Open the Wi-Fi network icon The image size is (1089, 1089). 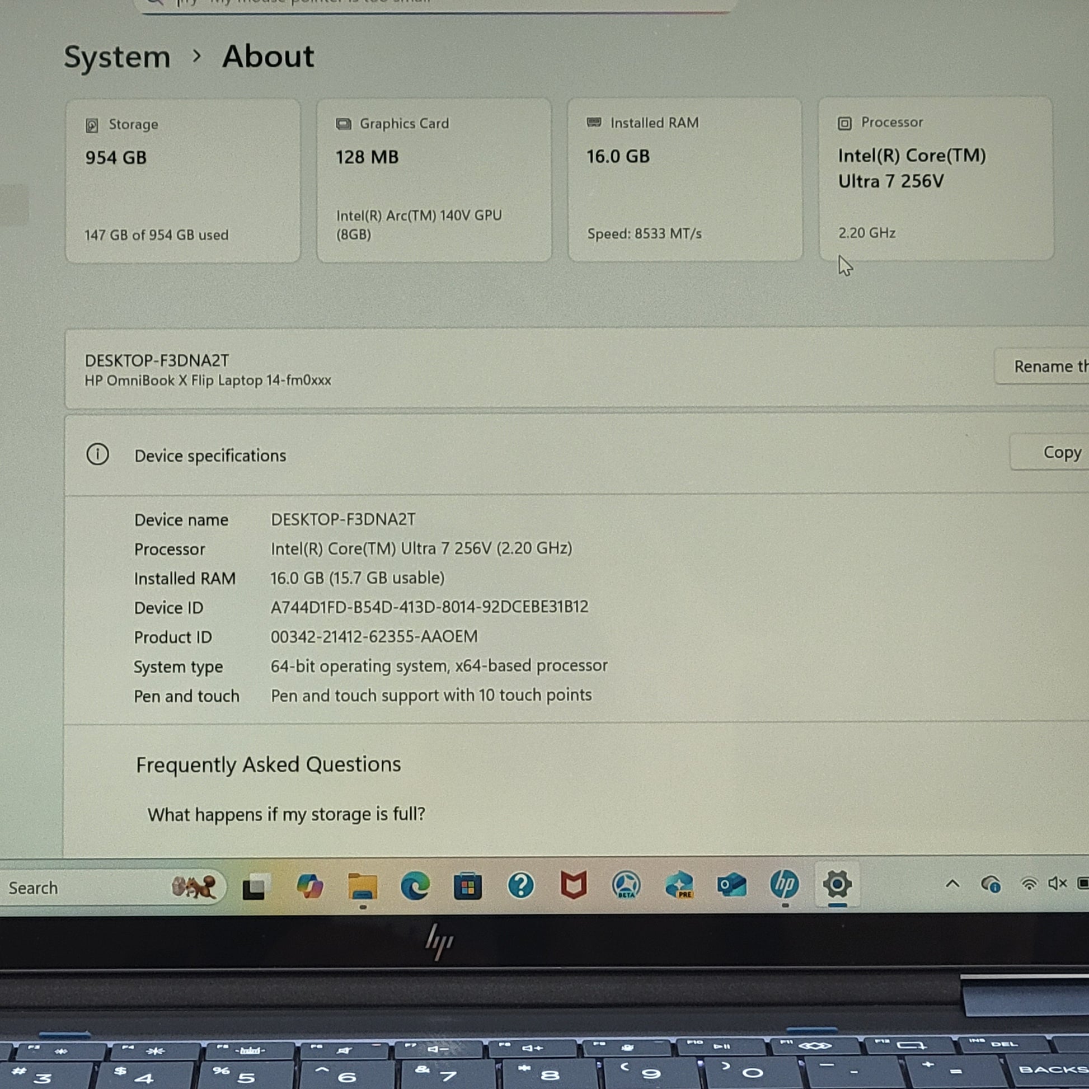coord(1029,884)
